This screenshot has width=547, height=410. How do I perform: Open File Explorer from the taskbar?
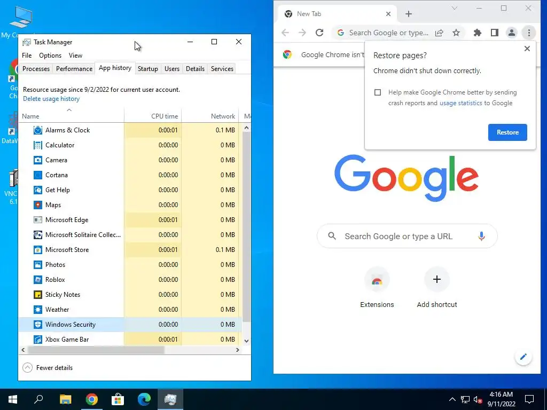click(65, 399)
